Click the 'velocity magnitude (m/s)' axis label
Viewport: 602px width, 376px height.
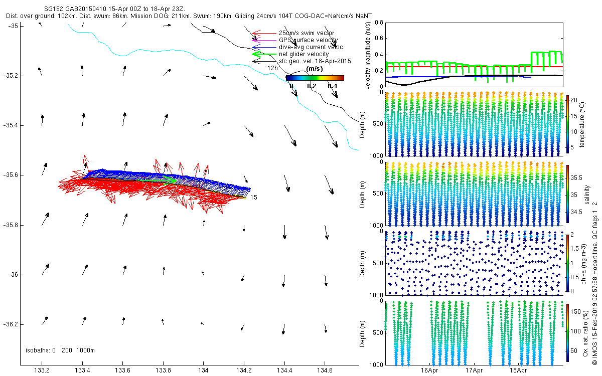point(368,56)
